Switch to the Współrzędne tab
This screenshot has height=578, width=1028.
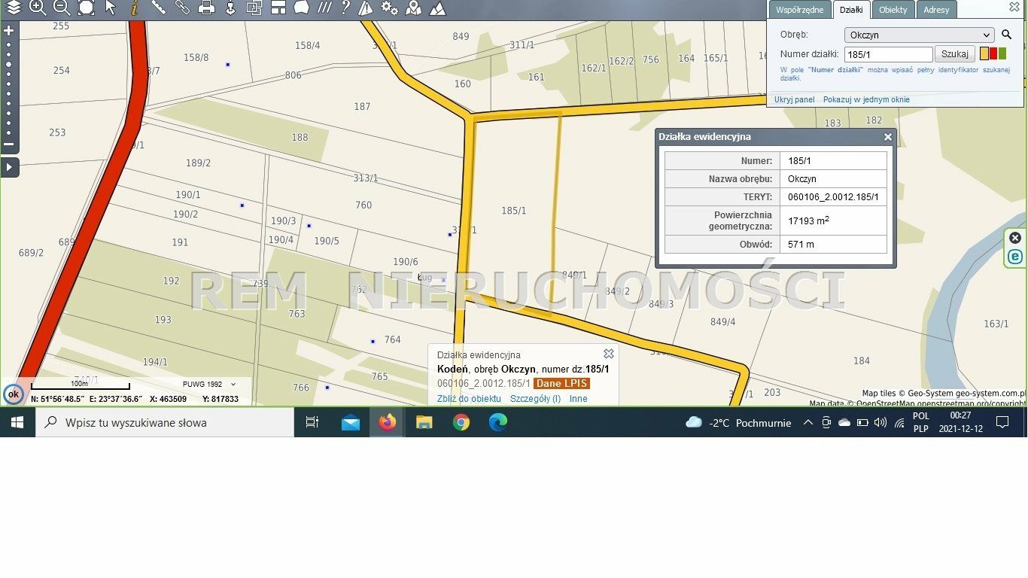799,10
